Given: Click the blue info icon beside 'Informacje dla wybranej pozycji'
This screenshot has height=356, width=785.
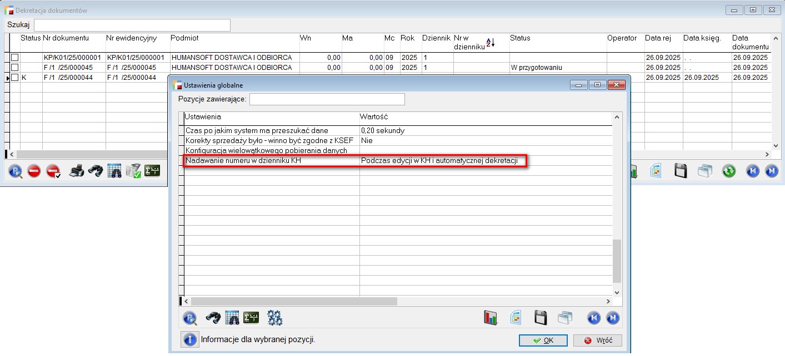Looking at the screenshot, I should coord(189,339).
